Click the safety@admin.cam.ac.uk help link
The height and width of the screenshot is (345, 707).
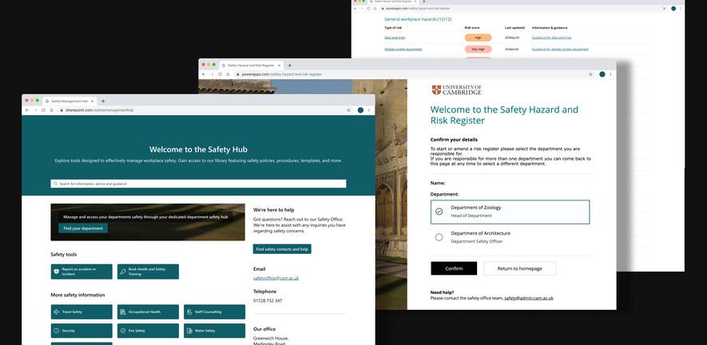(528, 298)
